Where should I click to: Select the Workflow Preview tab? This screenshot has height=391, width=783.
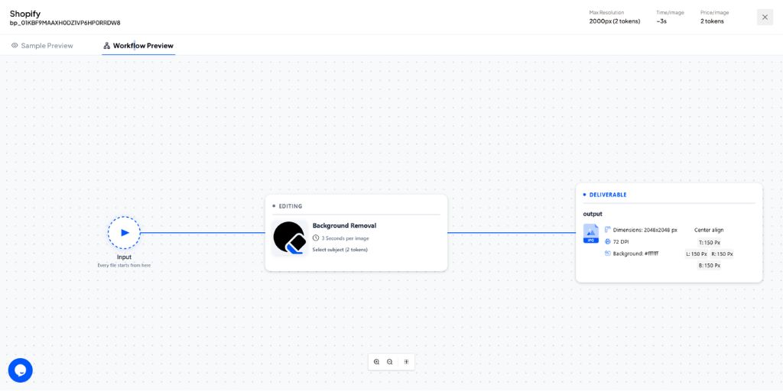tap(138, 45)
